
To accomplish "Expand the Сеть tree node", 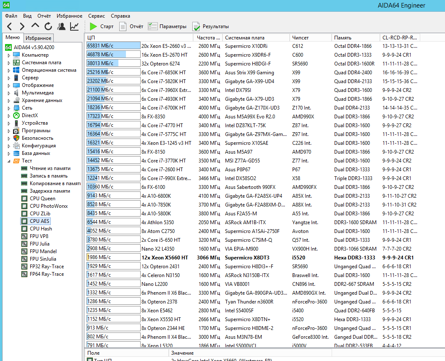I will [9, 108].
